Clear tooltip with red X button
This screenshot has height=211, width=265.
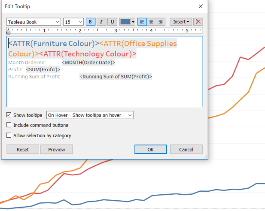tap(198, 22)
